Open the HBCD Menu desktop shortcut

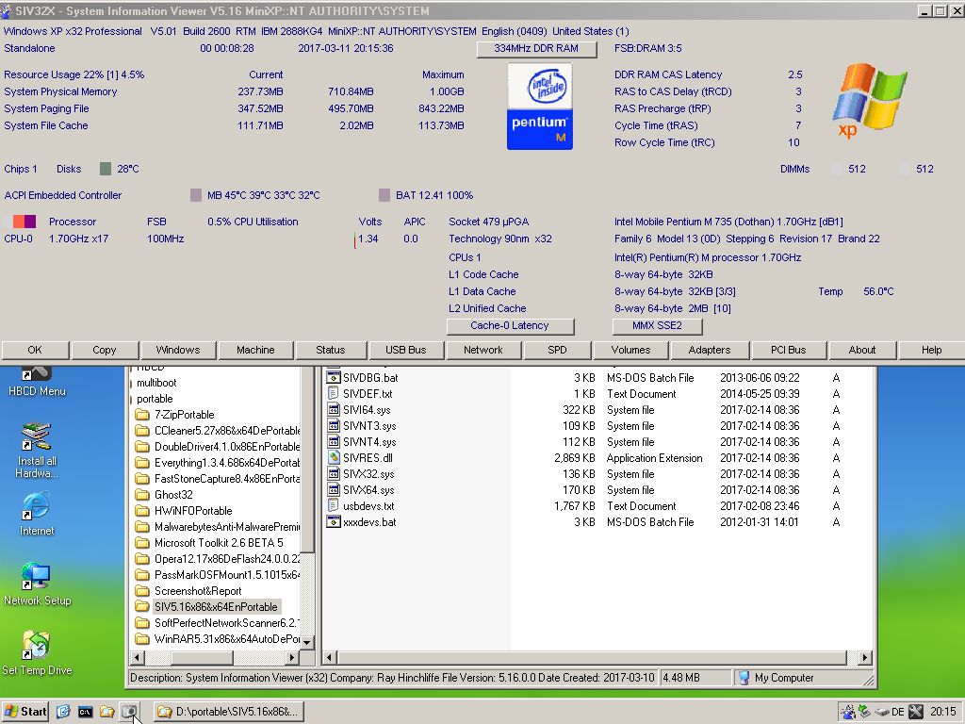click(37, 382)
